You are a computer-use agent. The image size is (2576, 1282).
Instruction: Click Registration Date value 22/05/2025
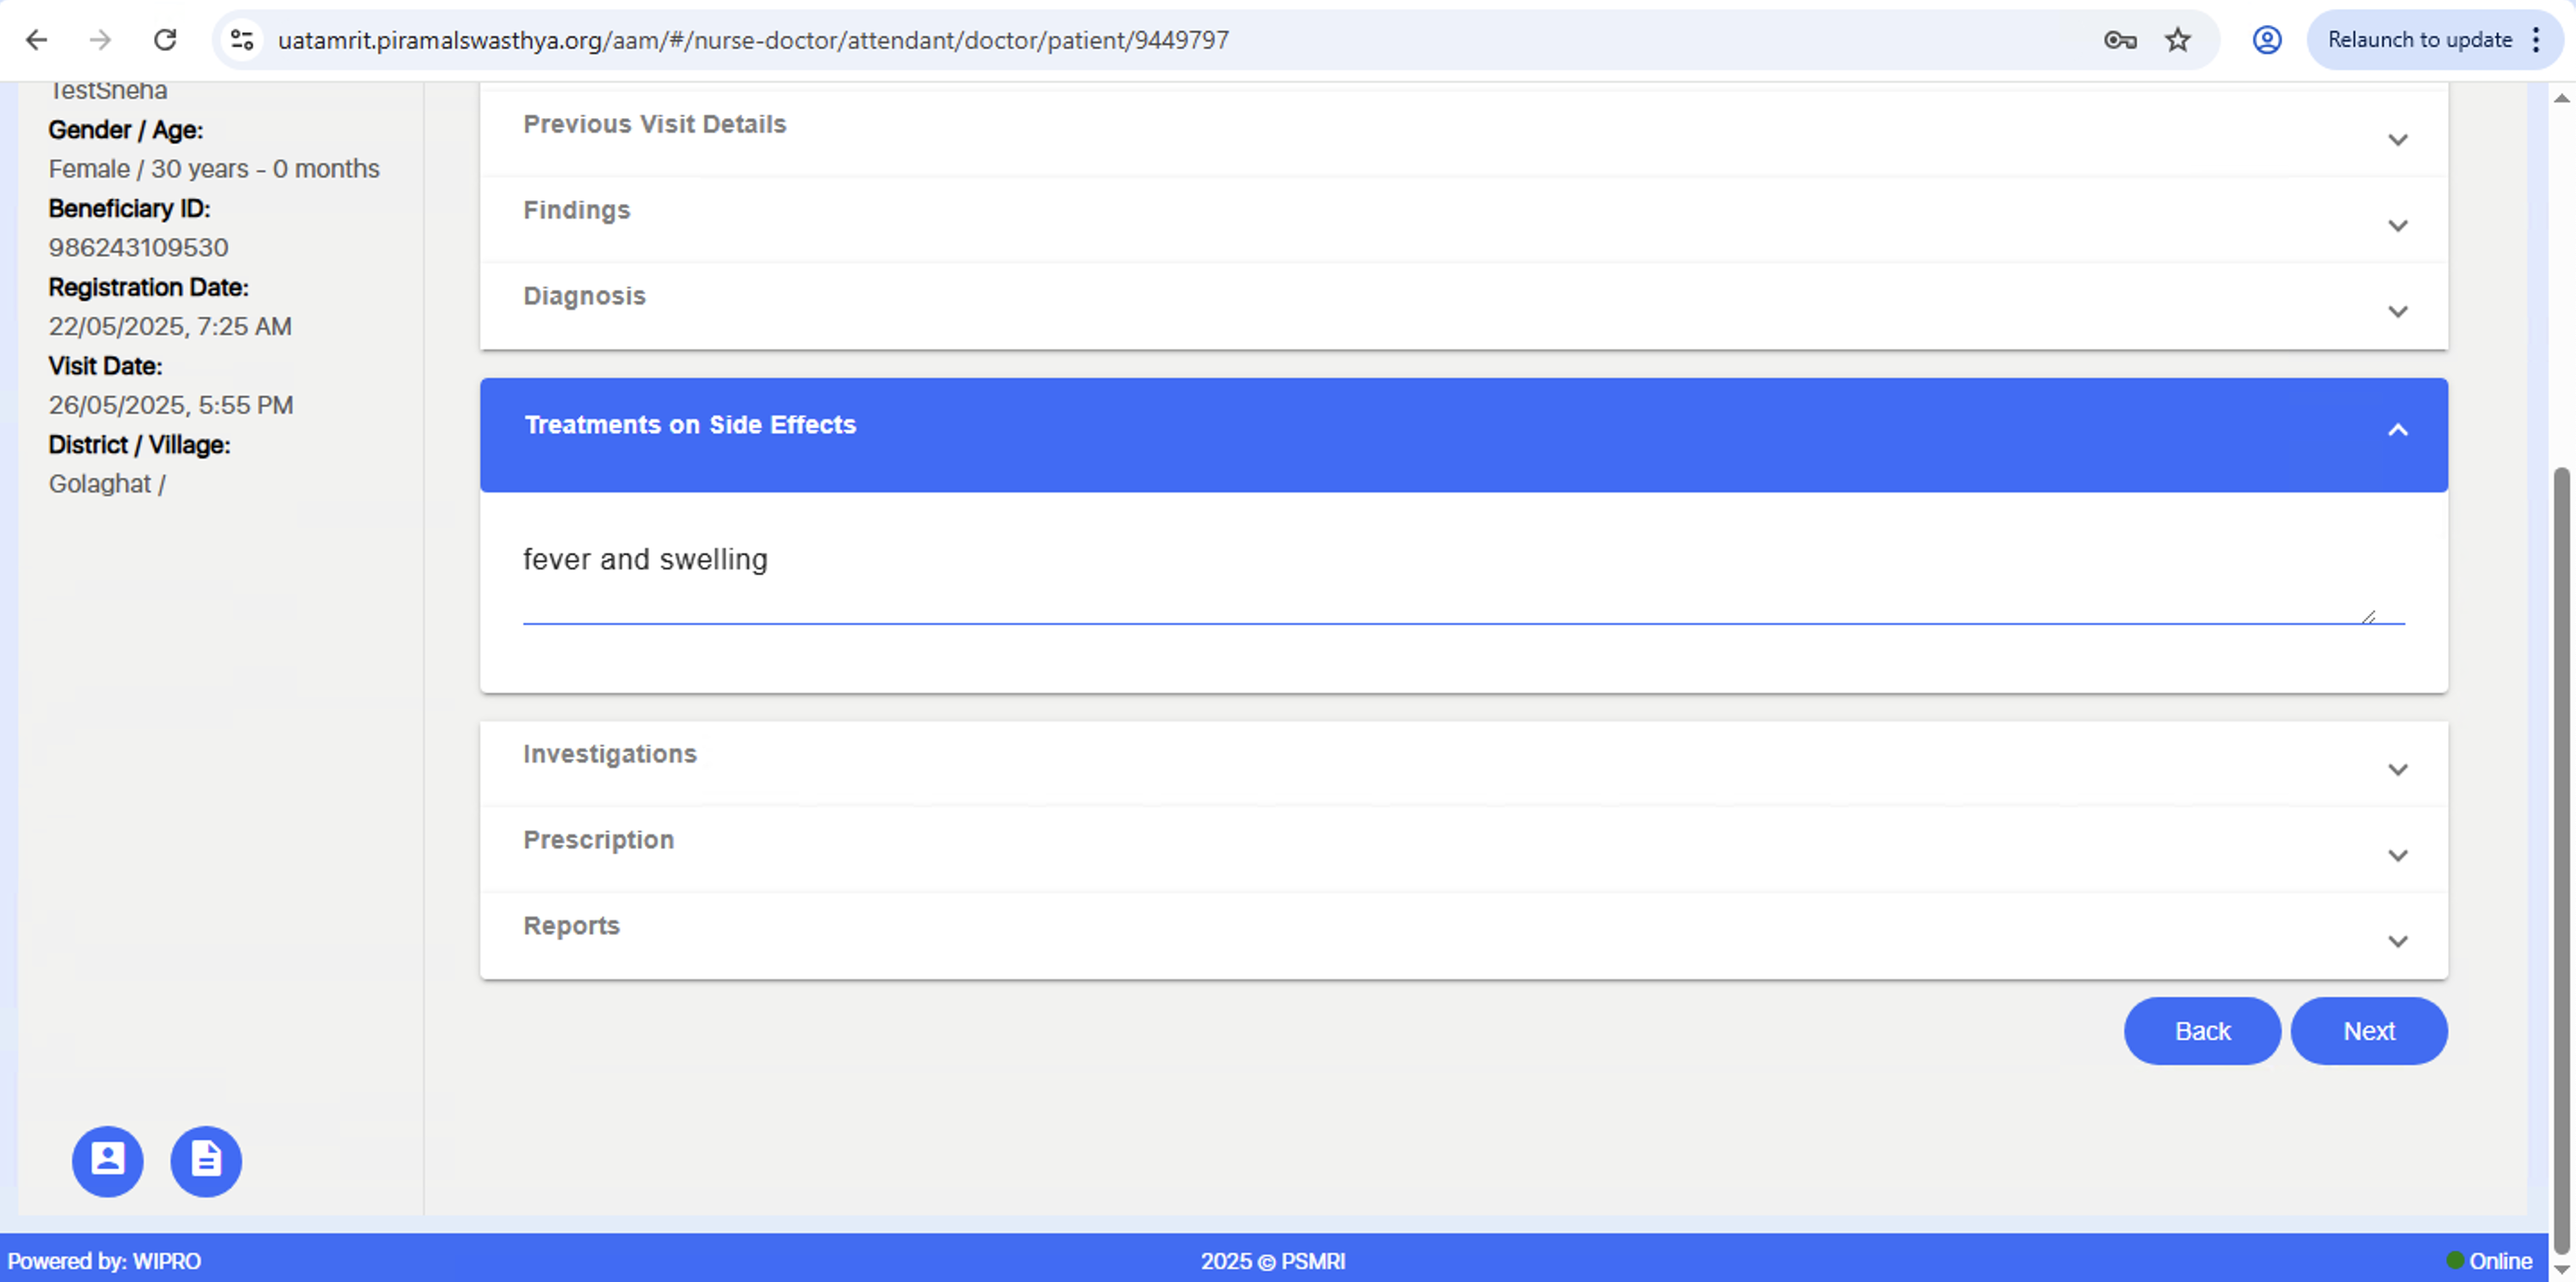pyautogui.click(x=170, y=326)
